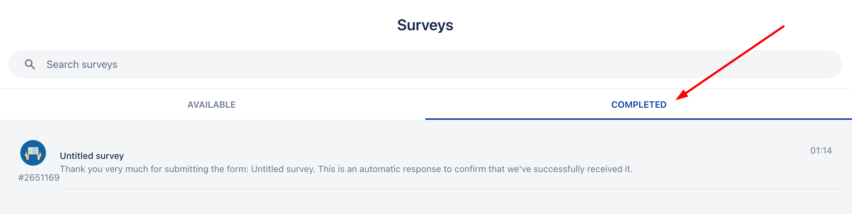Click the magnifying glass search icon
This screenshot has width=852, height=214.
30,64
